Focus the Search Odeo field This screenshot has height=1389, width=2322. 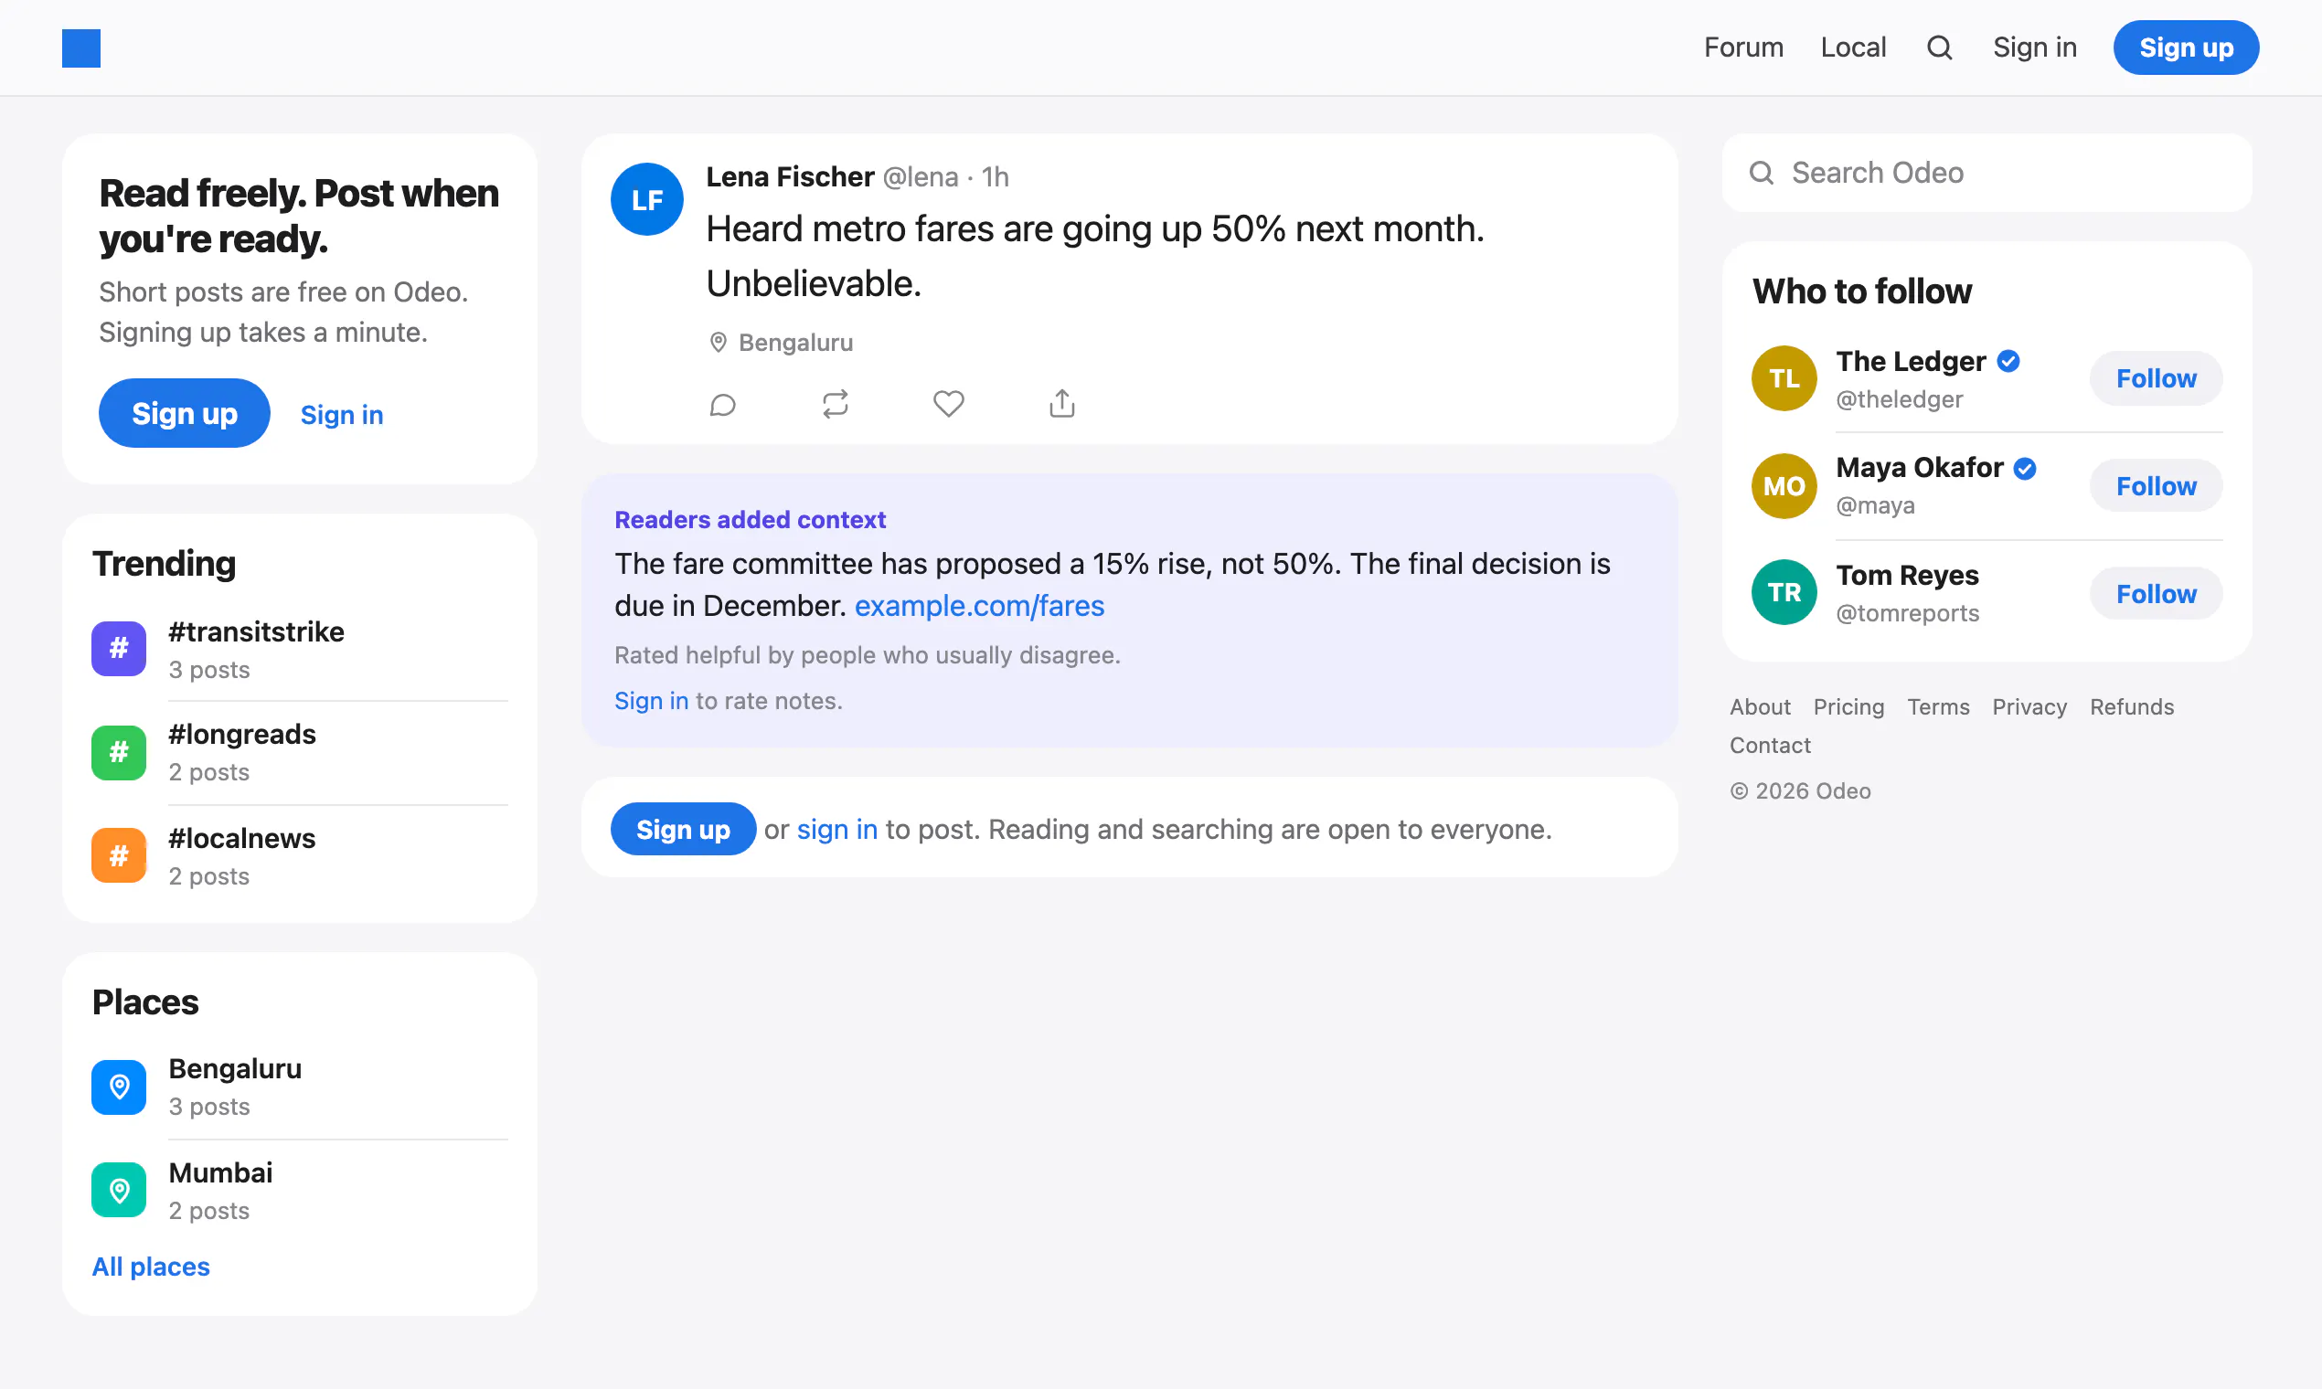coord(1986,173)
